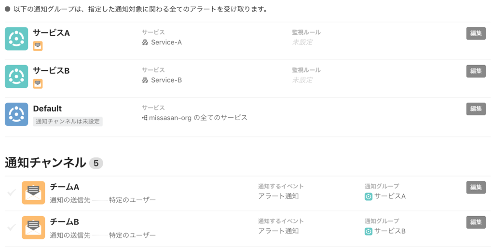
Task: Open the サービスA group link in チームA row
Action: pos(390,196)
